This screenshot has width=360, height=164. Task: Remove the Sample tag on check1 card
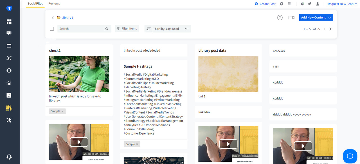[x=62, y=111]
